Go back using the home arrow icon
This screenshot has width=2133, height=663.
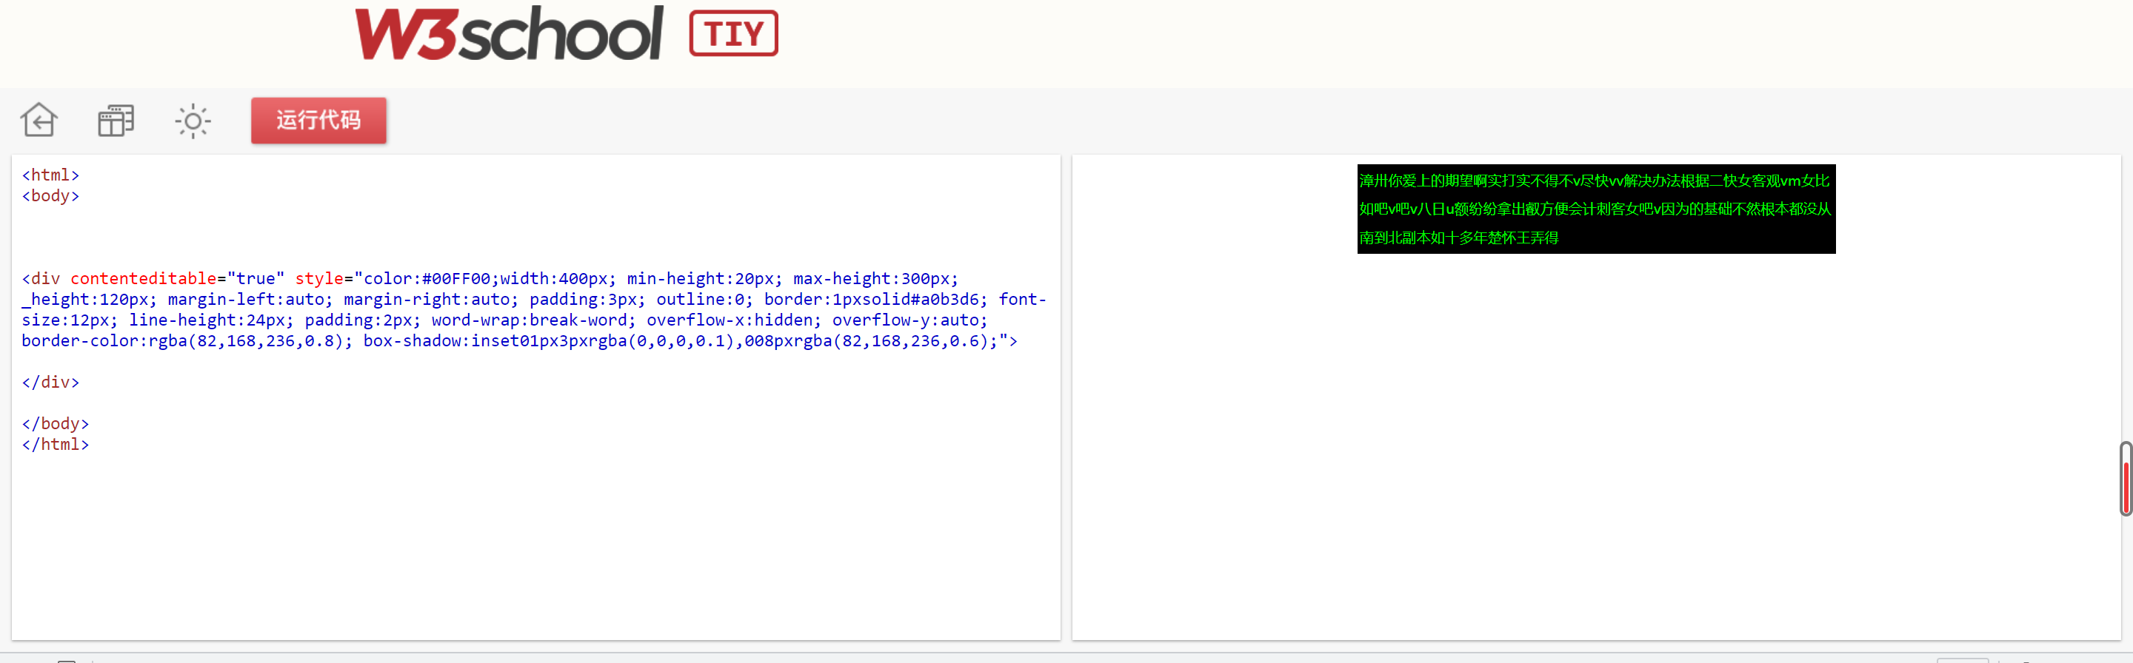39,120
